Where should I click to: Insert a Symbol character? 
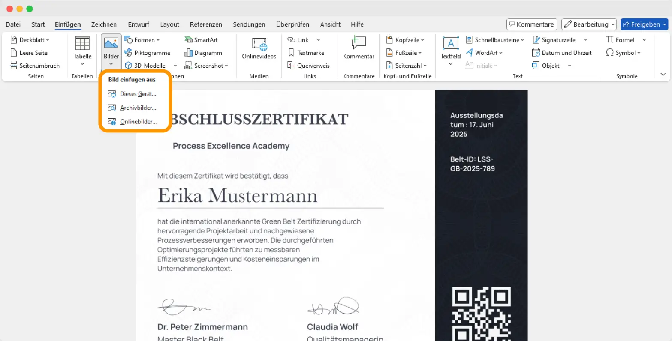pyautogui.click(x=623, y=53)
